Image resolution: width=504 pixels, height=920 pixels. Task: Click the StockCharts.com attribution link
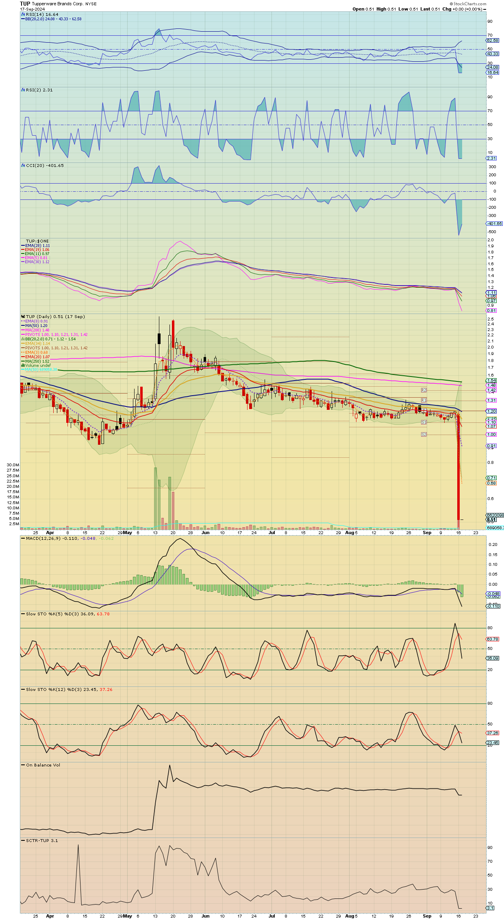pyautogui.click(x=468, y=4)
